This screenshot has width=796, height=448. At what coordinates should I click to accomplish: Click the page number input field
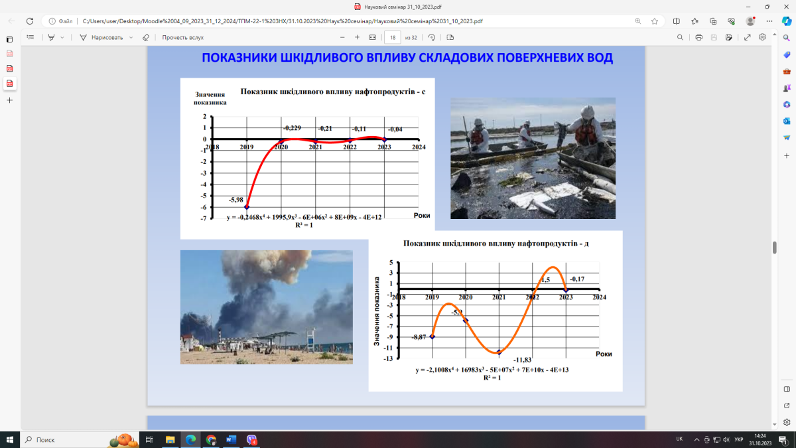[x=393, y=37]
